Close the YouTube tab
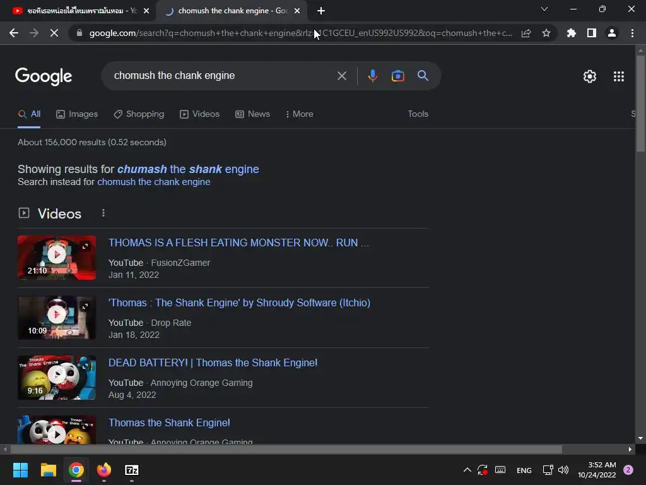 (x=146, y=11)
